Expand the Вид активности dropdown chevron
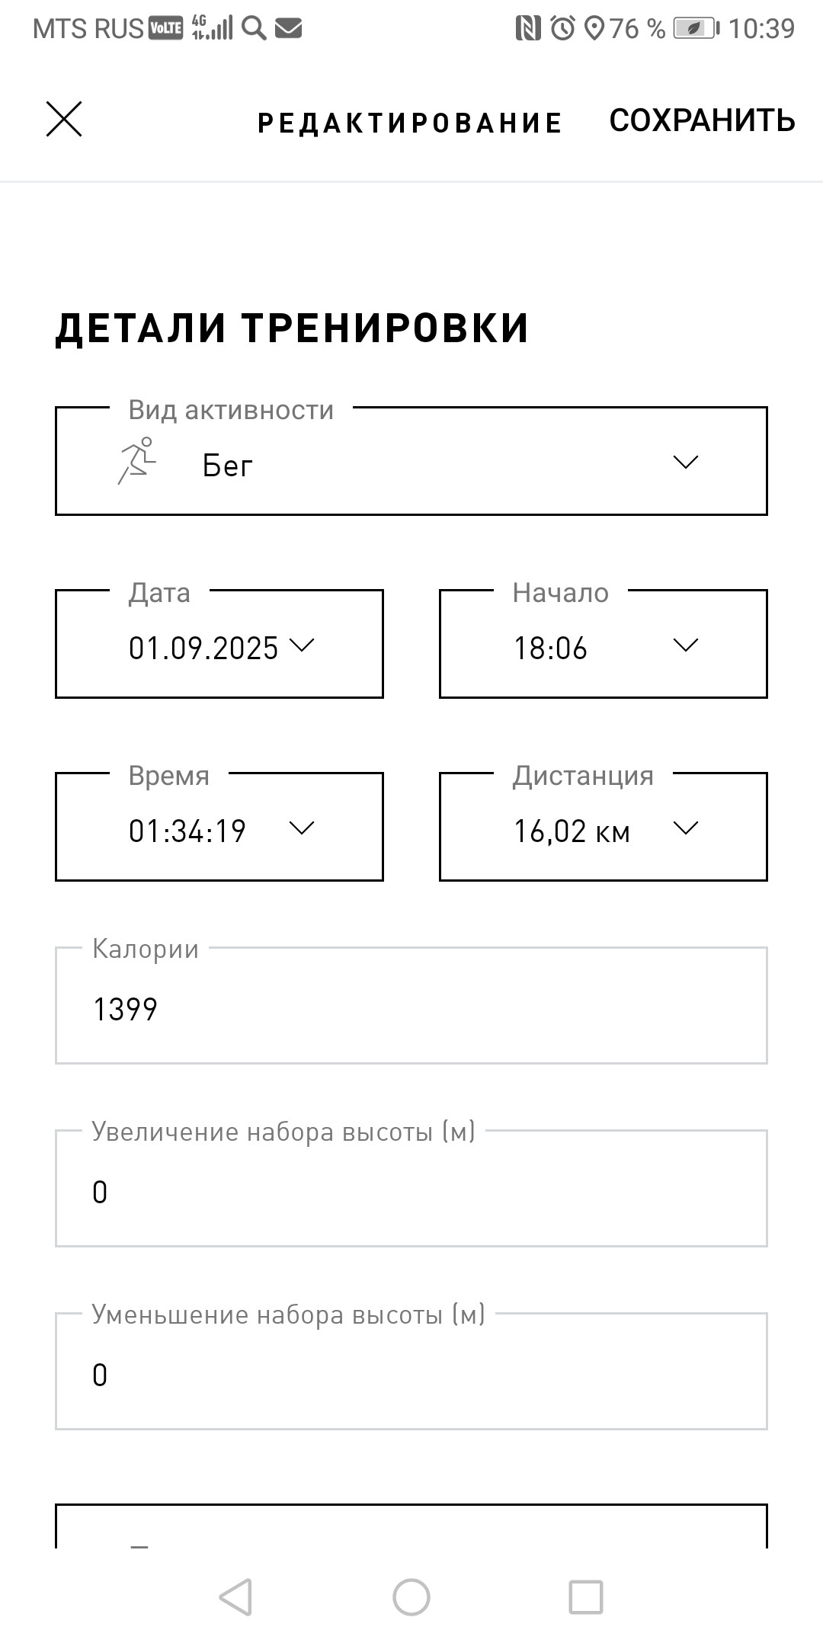Screen dimensions: 823x1646 coord(686,462)
